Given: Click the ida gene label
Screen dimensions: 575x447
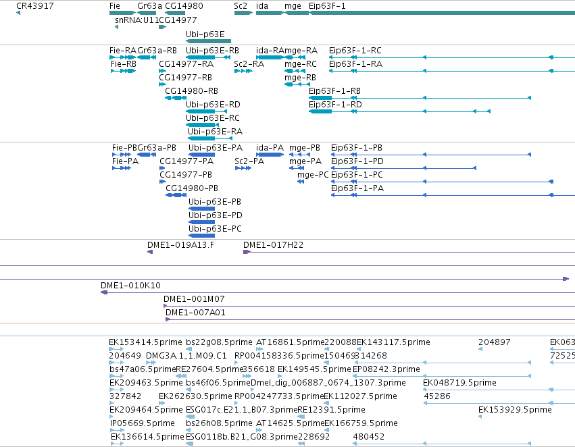Looking at the screenshot, I should click(262, 6).
